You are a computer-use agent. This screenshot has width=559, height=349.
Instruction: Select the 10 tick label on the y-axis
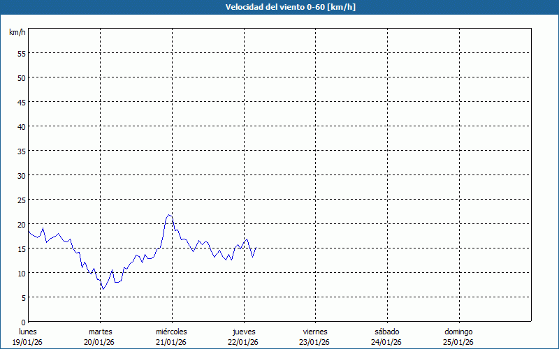pyautogui.click(x=21, y=273)
